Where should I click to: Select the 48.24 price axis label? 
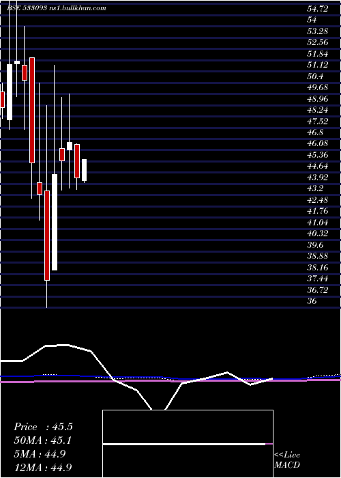(x=318, y=110)
